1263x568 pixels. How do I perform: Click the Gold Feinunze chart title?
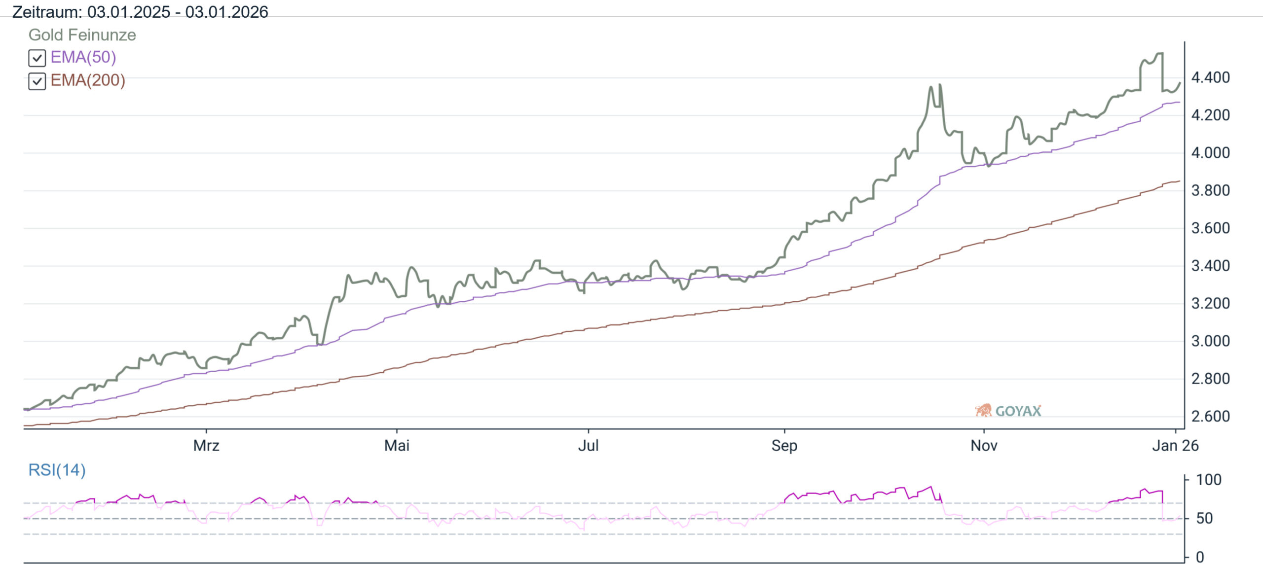(82, 35)
